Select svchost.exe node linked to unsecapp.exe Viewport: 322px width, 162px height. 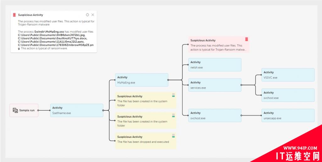point(215,116)
